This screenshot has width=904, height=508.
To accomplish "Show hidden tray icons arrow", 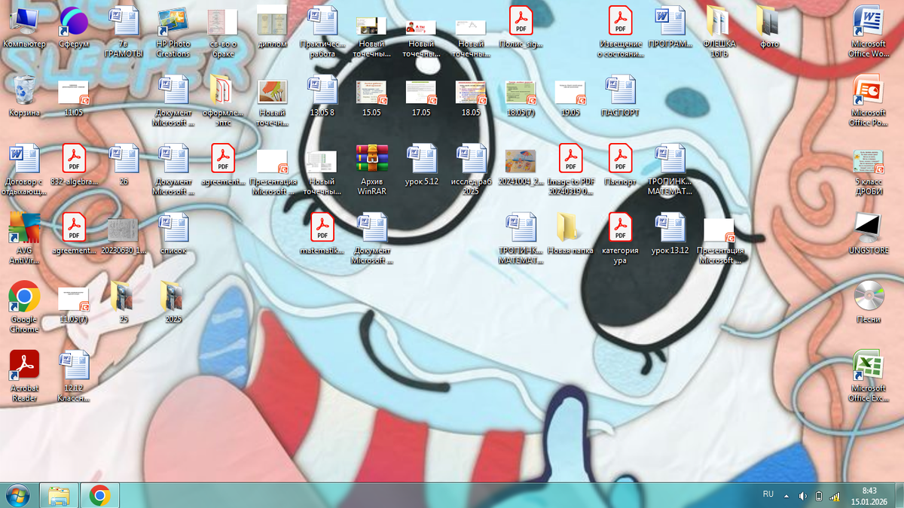I will (x=786, y=496).
